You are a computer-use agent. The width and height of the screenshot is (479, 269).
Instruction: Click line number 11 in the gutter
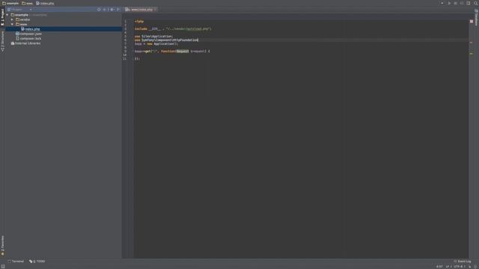click(125, 58)
